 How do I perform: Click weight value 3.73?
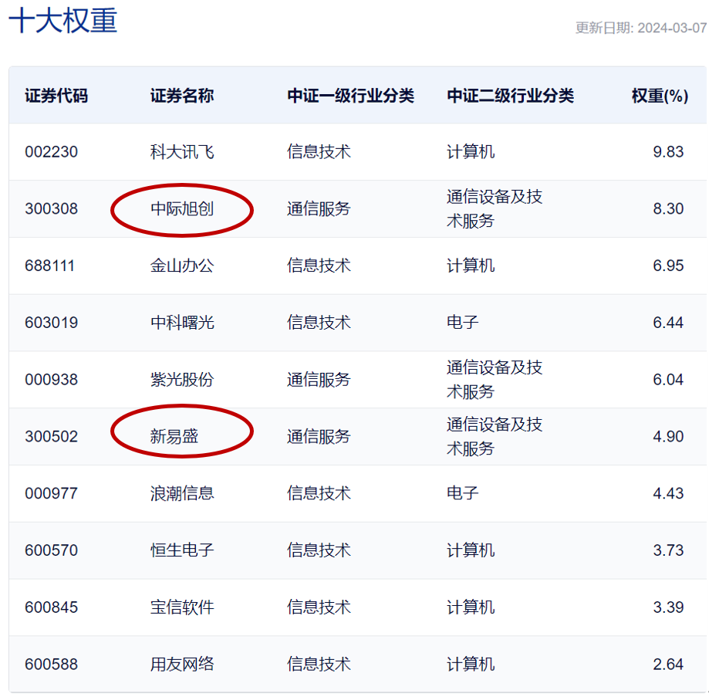668,550
